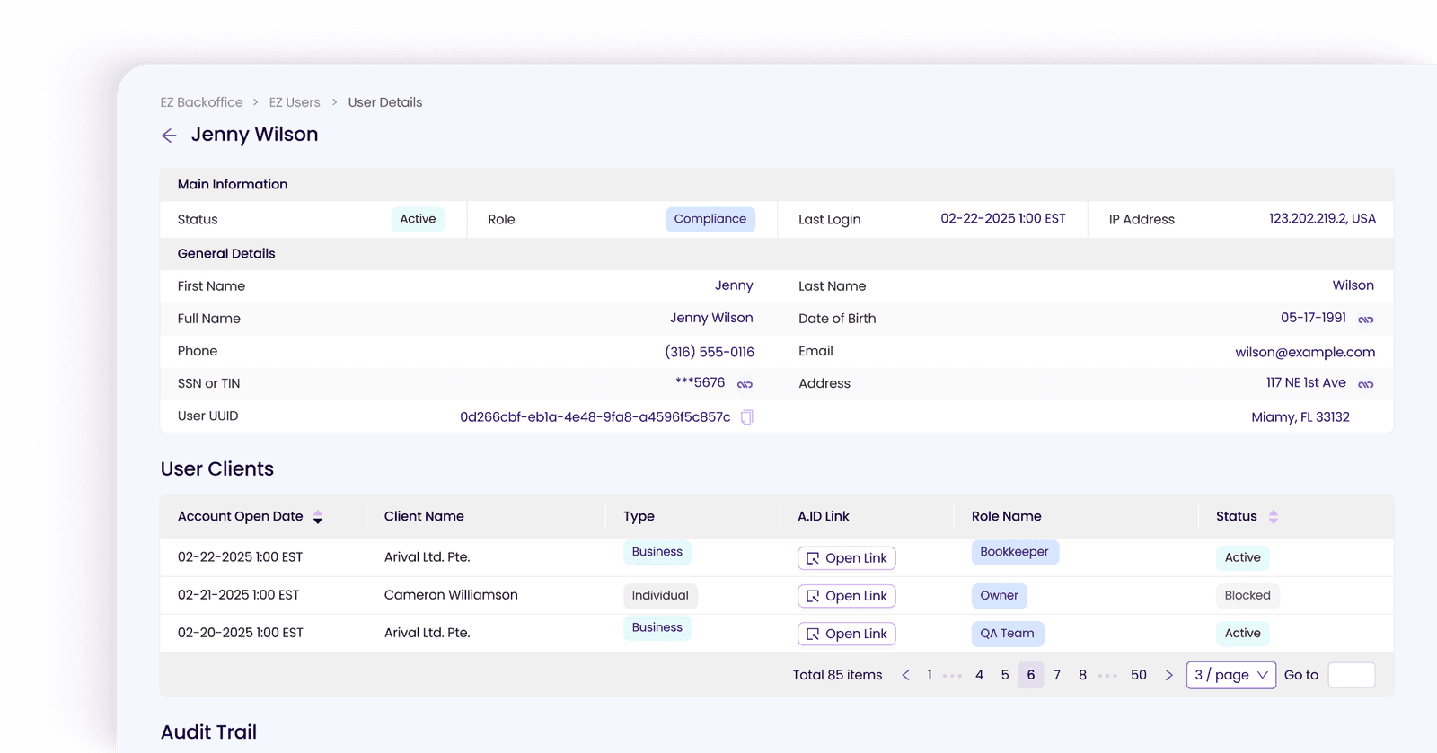
Task: Click the UUID value 0d266cbf-eb1a-4e48-9fa8-a4596f5c857c
Action: click(x=595, y=417)
